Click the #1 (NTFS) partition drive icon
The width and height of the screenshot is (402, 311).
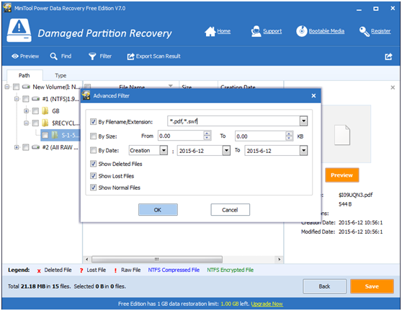pyautogui.click(x=35, y=99)
